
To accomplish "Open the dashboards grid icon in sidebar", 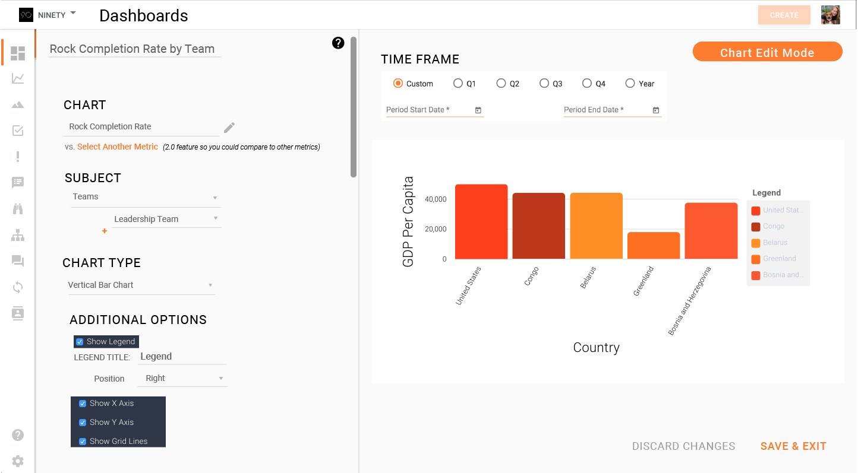I will pyautogui.click(x=18, y=53).
